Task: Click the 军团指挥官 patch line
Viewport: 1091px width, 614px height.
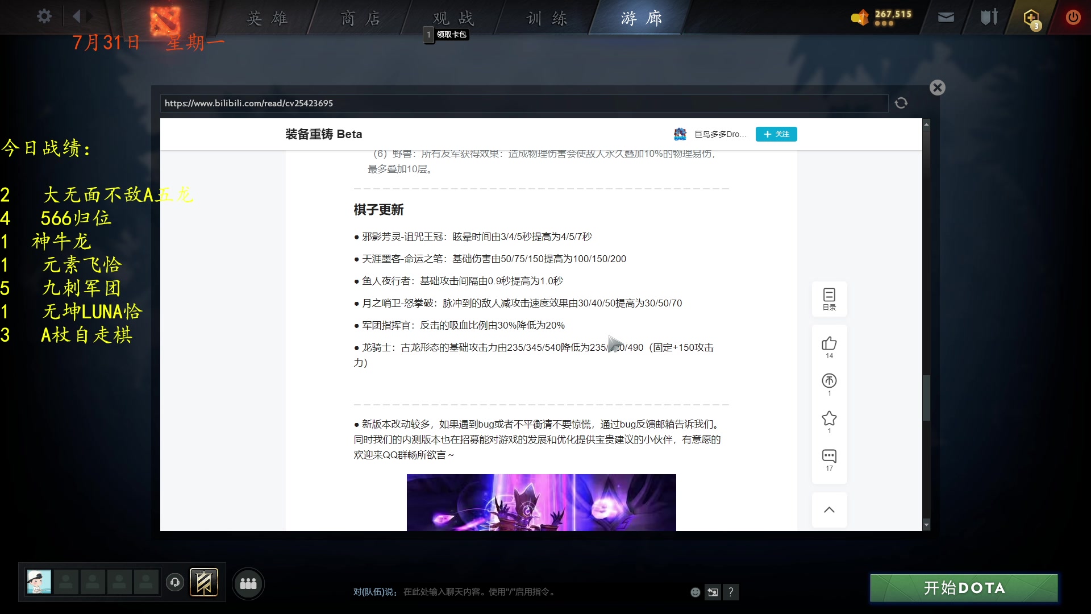Action: click(x=459, y=325)
